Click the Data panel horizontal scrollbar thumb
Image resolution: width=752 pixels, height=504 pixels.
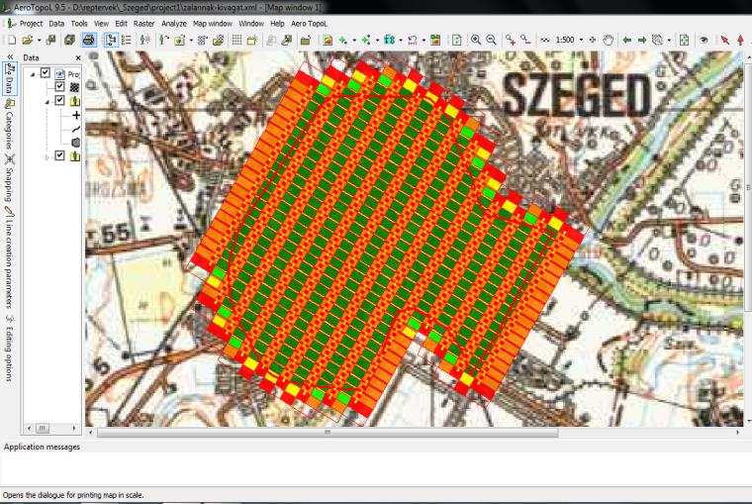click(x=43, y=428)
